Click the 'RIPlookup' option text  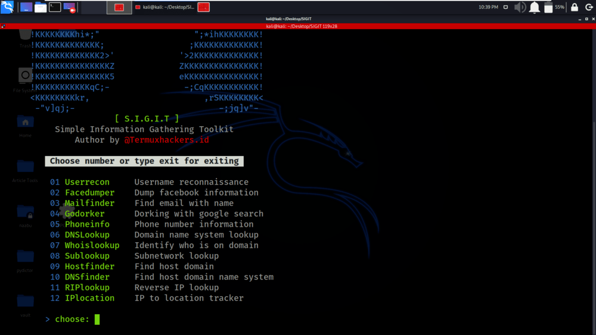pos(87,287)
